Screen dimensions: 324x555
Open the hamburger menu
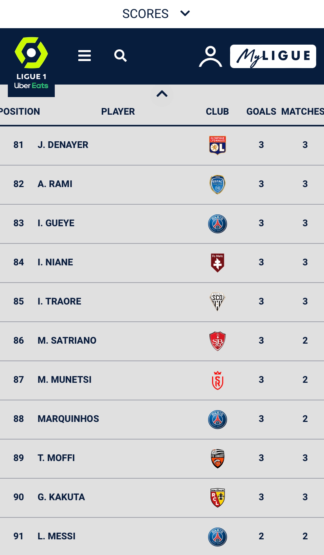85,56
